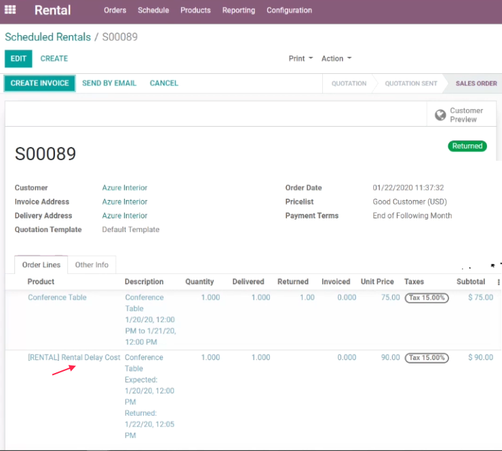The width and height of the screenshot is (502, 451).
Task: Open the apps grid menu icon
Action: point(10,10)
